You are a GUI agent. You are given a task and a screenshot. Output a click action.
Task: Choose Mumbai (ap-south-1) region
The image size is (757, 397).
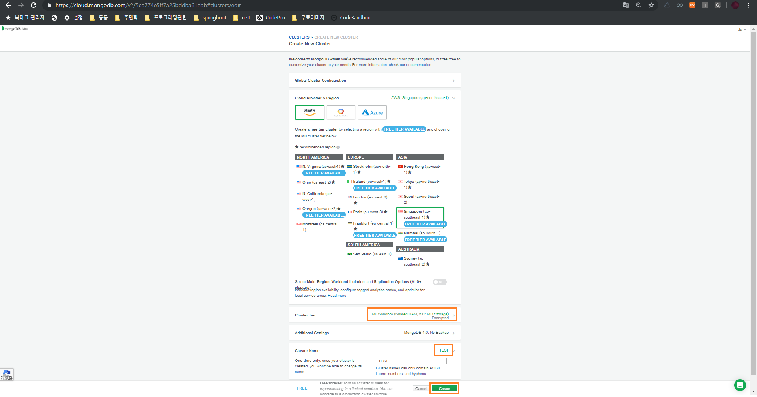pos(422,236)
